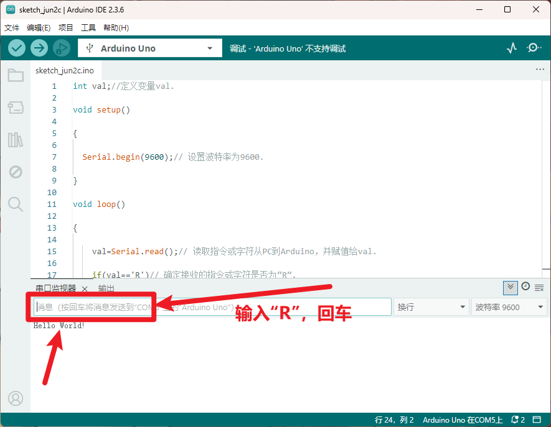
Task: Click code line val=Serial.read();
Action: pyautogui.click(x=135, y=251)
